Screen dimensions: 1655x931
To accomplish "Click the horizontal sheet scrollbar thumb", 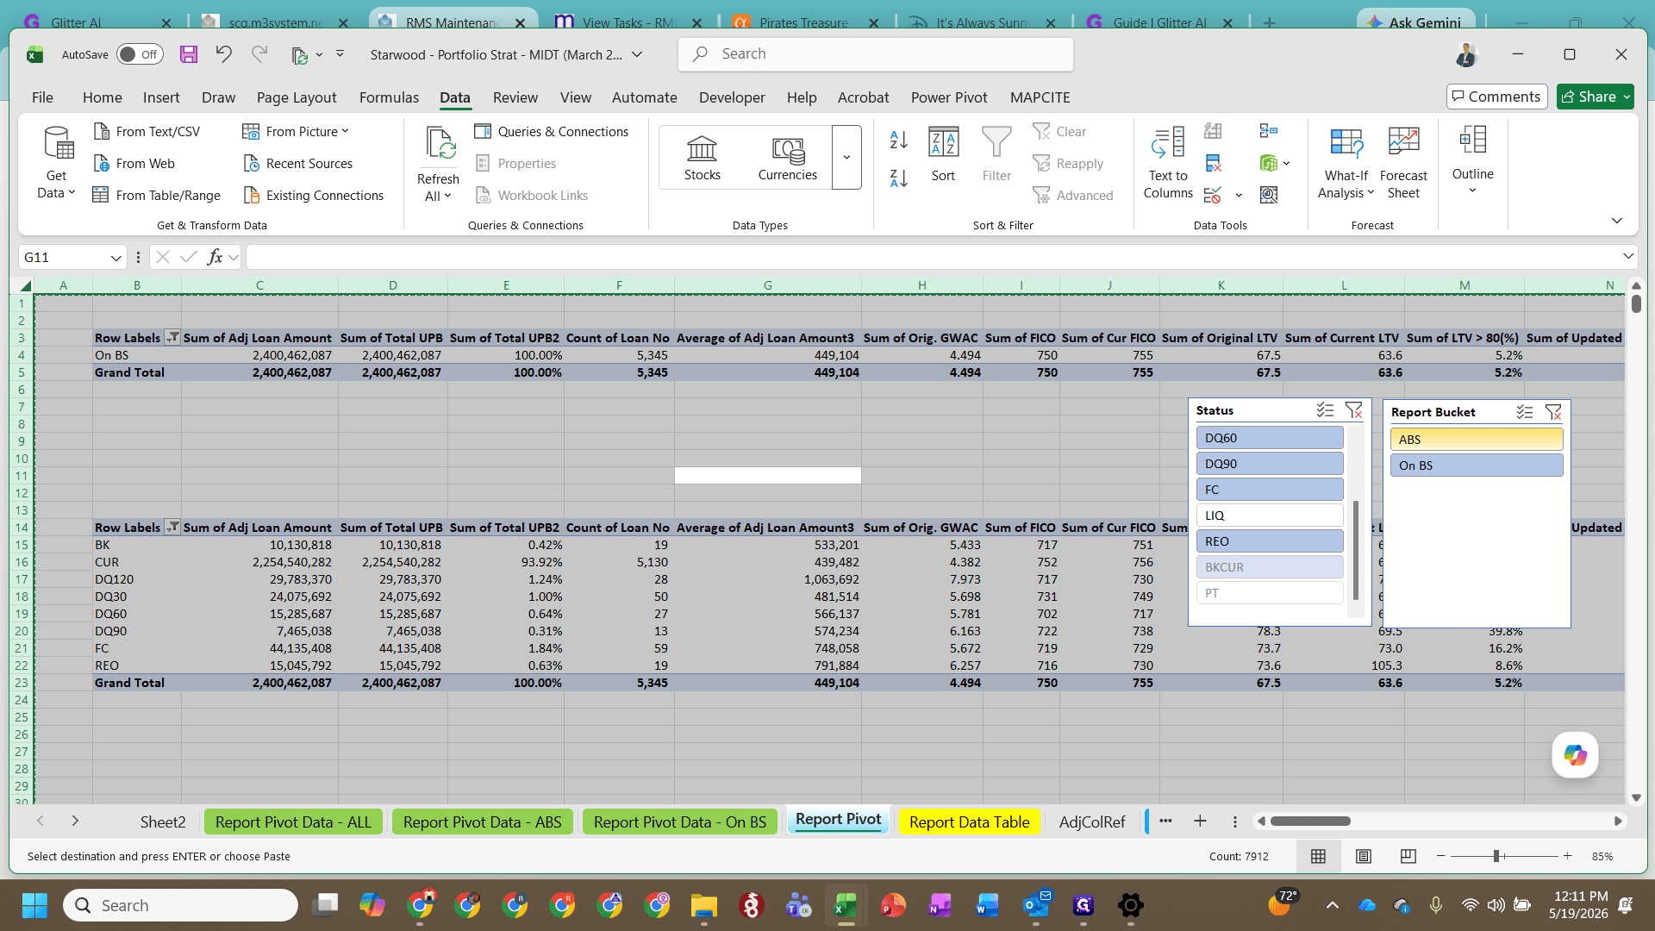I will (1310, 822).
